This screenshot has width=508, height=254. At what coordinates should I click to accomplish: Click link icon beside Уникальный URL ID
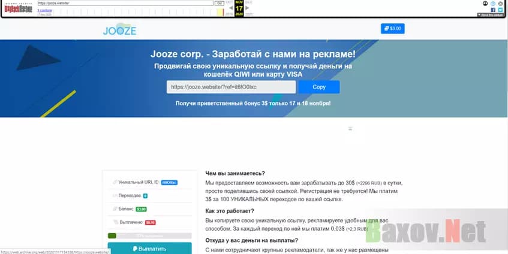click(x=115, y=182)
